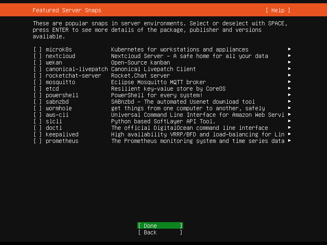Select the 'slcli' snap name
Image resolution: width=327 pixels, height=245 pixels.
tap(54, 121)
